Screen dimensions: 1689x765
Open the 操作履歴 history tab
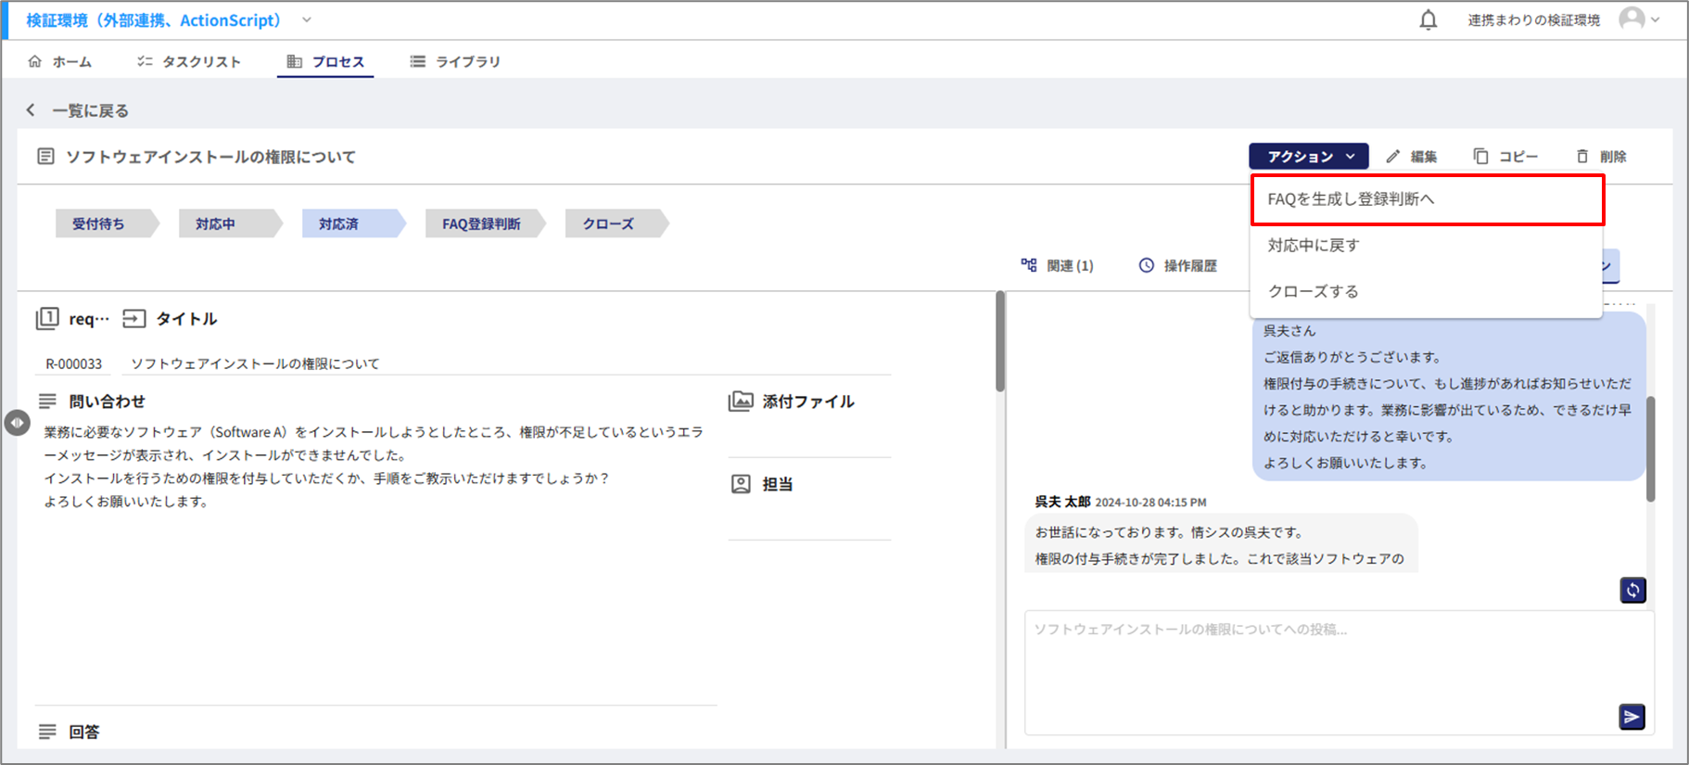click(1178, 266)
